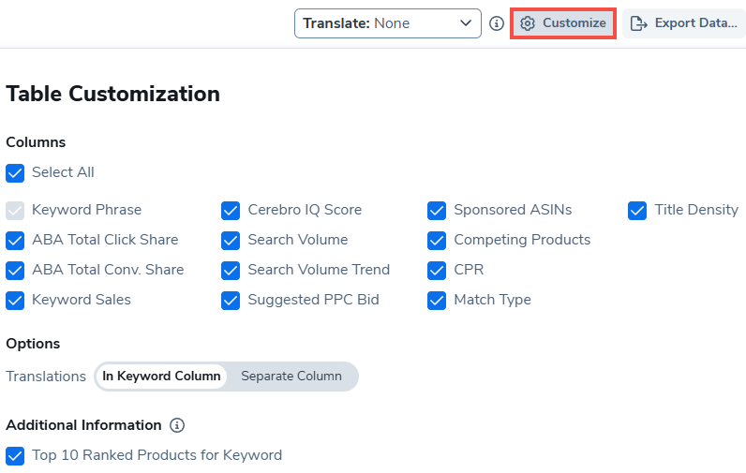Toggle the CPR checkbox
This screenshot has height=473, width=746.
click(437, 271)
